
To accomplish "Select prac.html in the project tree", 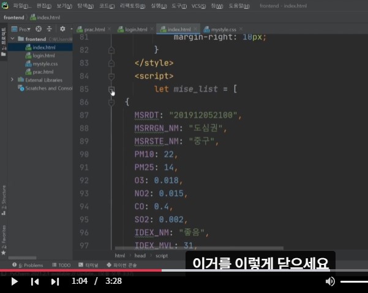I will 40,72.
